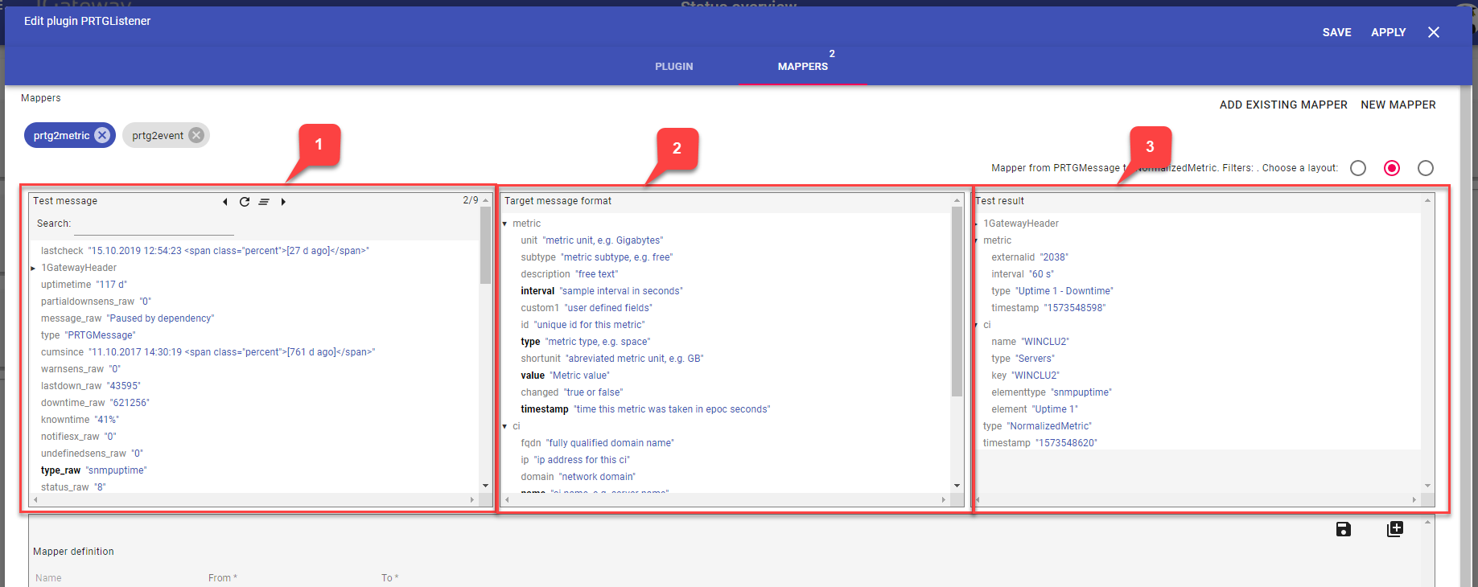Screen dimensions: 1478x587
Task: Expand 1GatewayHeader in Test message tree
Action: tap(33, 268)
